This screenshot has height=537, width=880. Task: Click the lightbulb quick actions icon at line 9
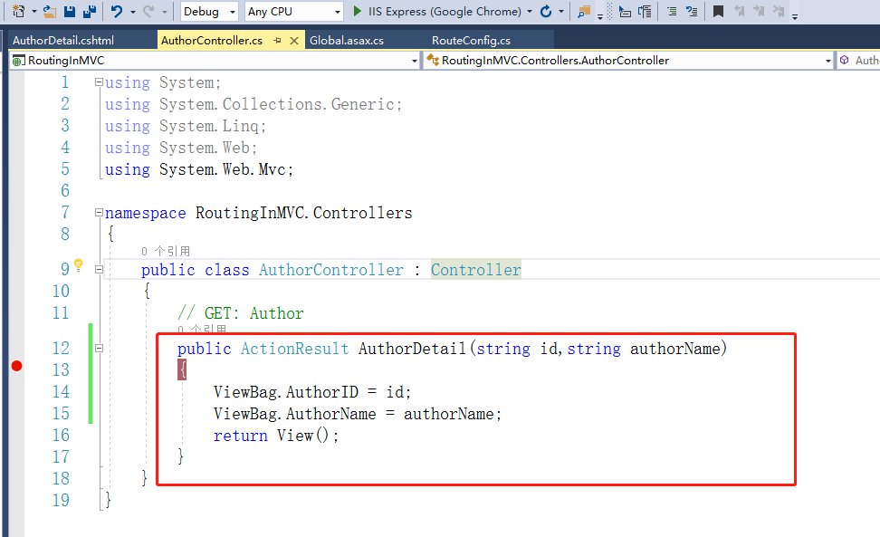(x=79, y=264)
